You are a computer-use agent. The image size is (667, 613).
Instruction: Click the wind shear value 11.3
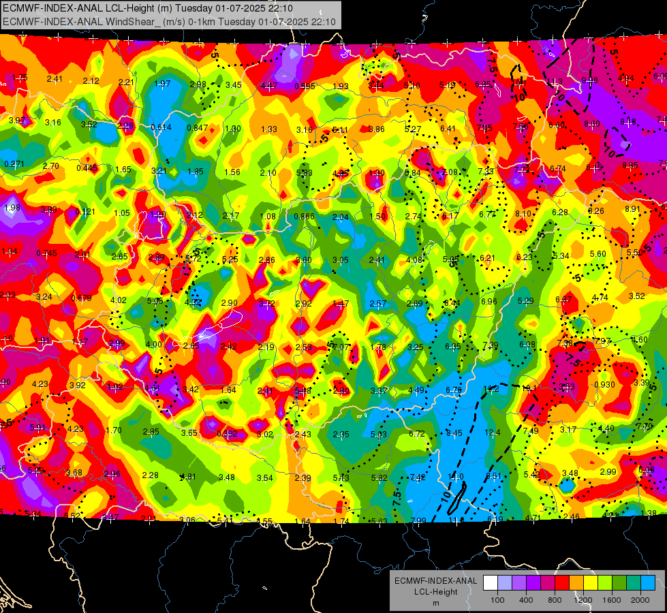click(x=555, y=82)
